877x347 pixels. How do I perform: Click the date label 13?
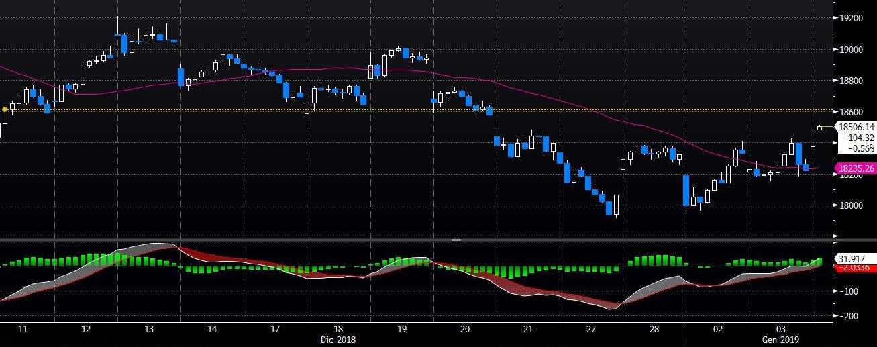pos(148,330)
